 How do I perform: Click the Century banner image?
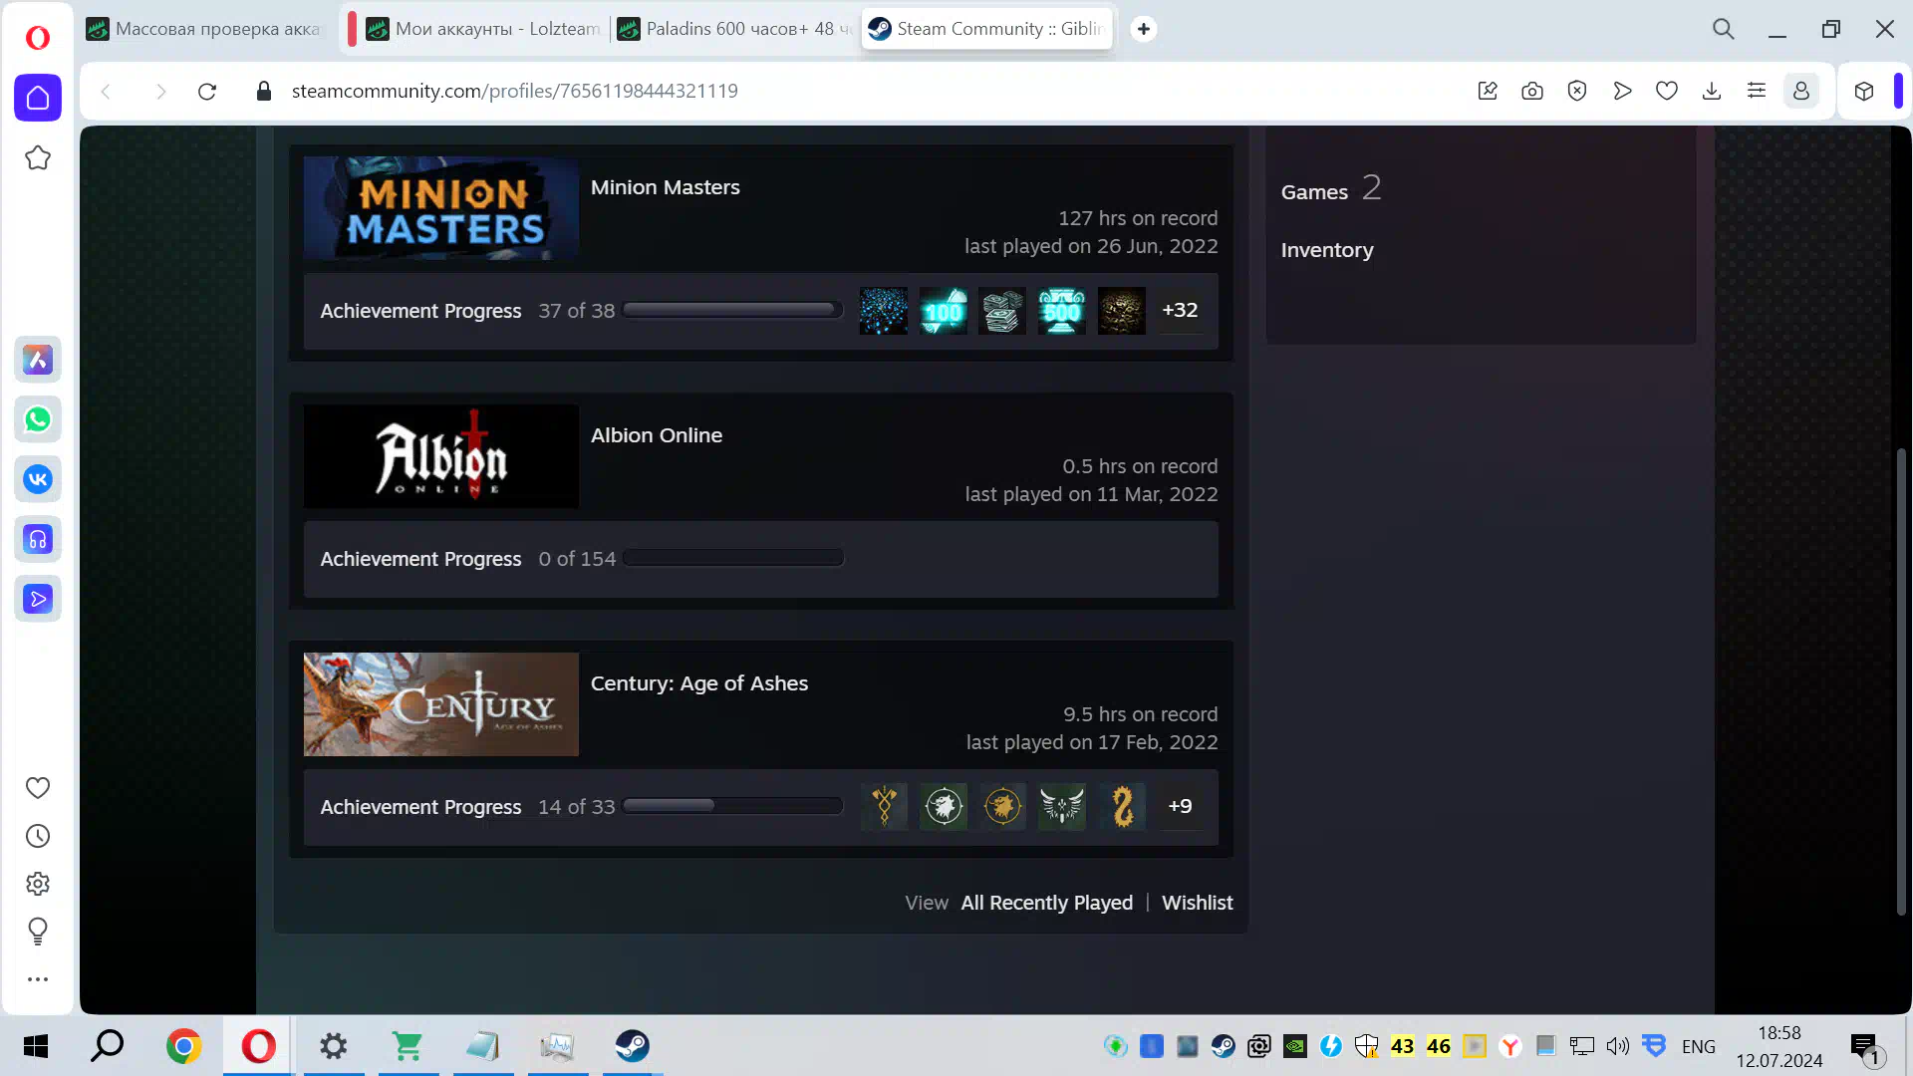click(441, 704)
